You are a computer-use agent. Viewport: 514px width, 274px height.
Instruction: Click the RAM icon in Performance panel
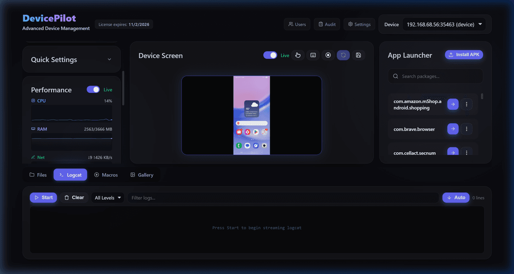point(33,129)
